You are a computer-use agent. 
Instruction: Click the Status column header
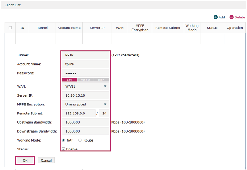(x=212, y=28)
